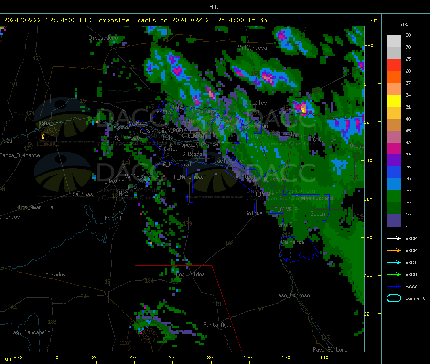Screen dimensions: 430x364
Task: Click the yellow marker near Co_Diamante
Action: (43, 136)
